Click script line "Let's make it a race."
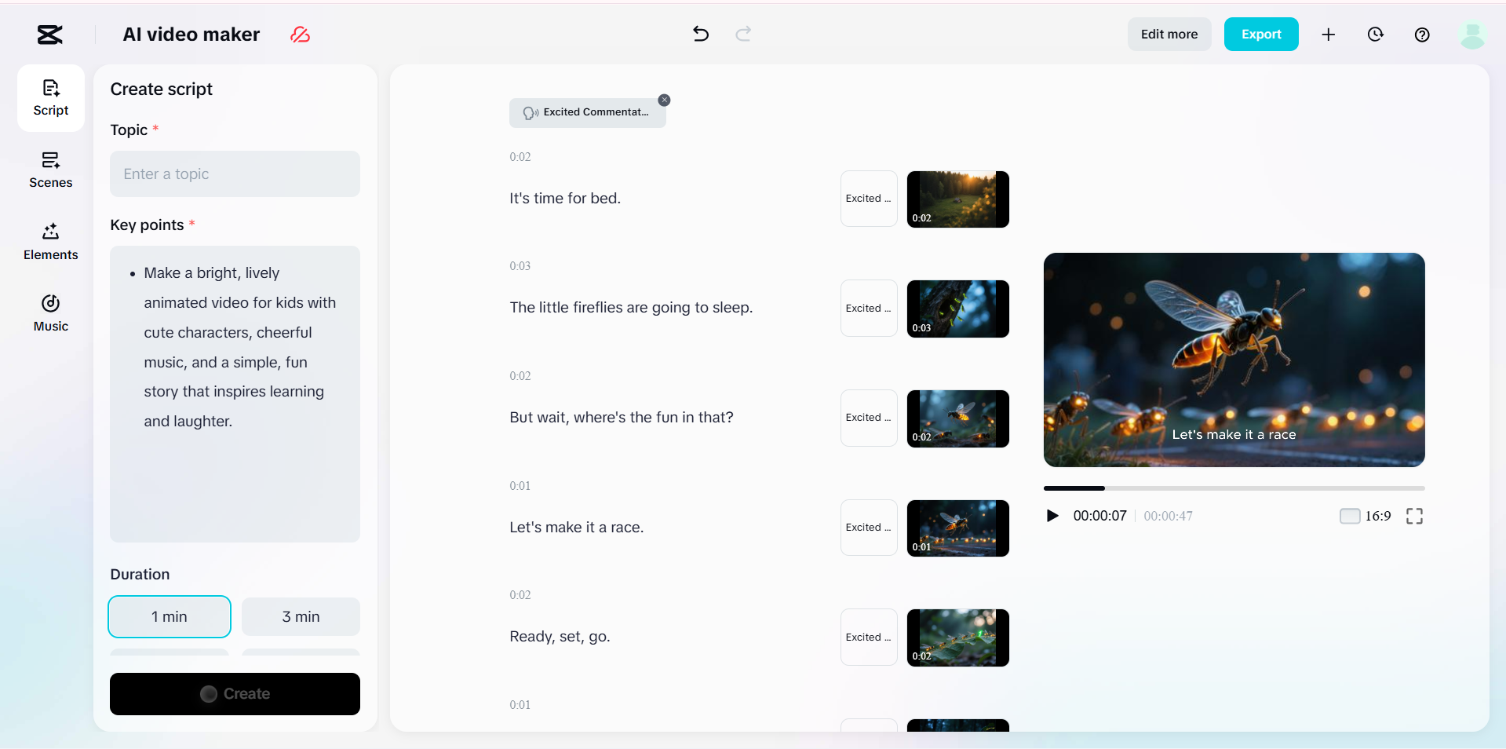Viewport: 1506px width, 749px height. coord(577,528)
